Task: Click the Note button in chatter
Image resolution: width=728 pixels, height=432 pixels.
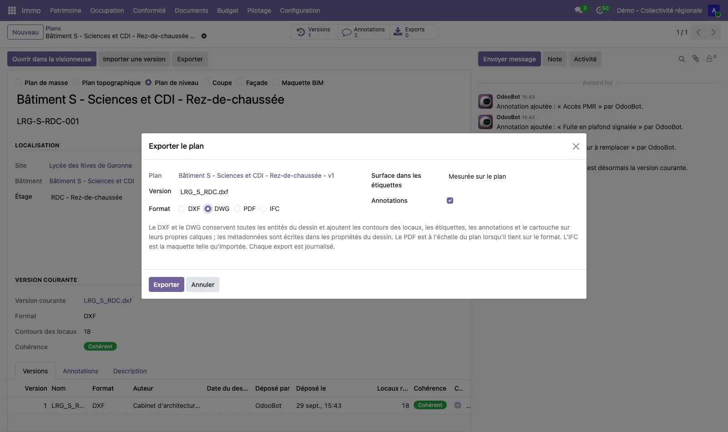Action: [x=555, y=59]
